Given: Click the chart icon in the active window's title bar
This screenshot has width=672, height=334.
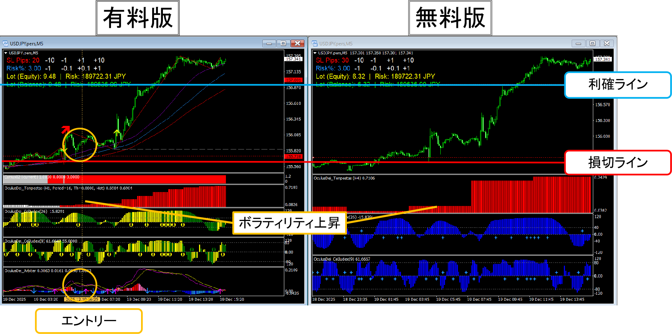Looking at the screenshot, I should coord(5,44).
